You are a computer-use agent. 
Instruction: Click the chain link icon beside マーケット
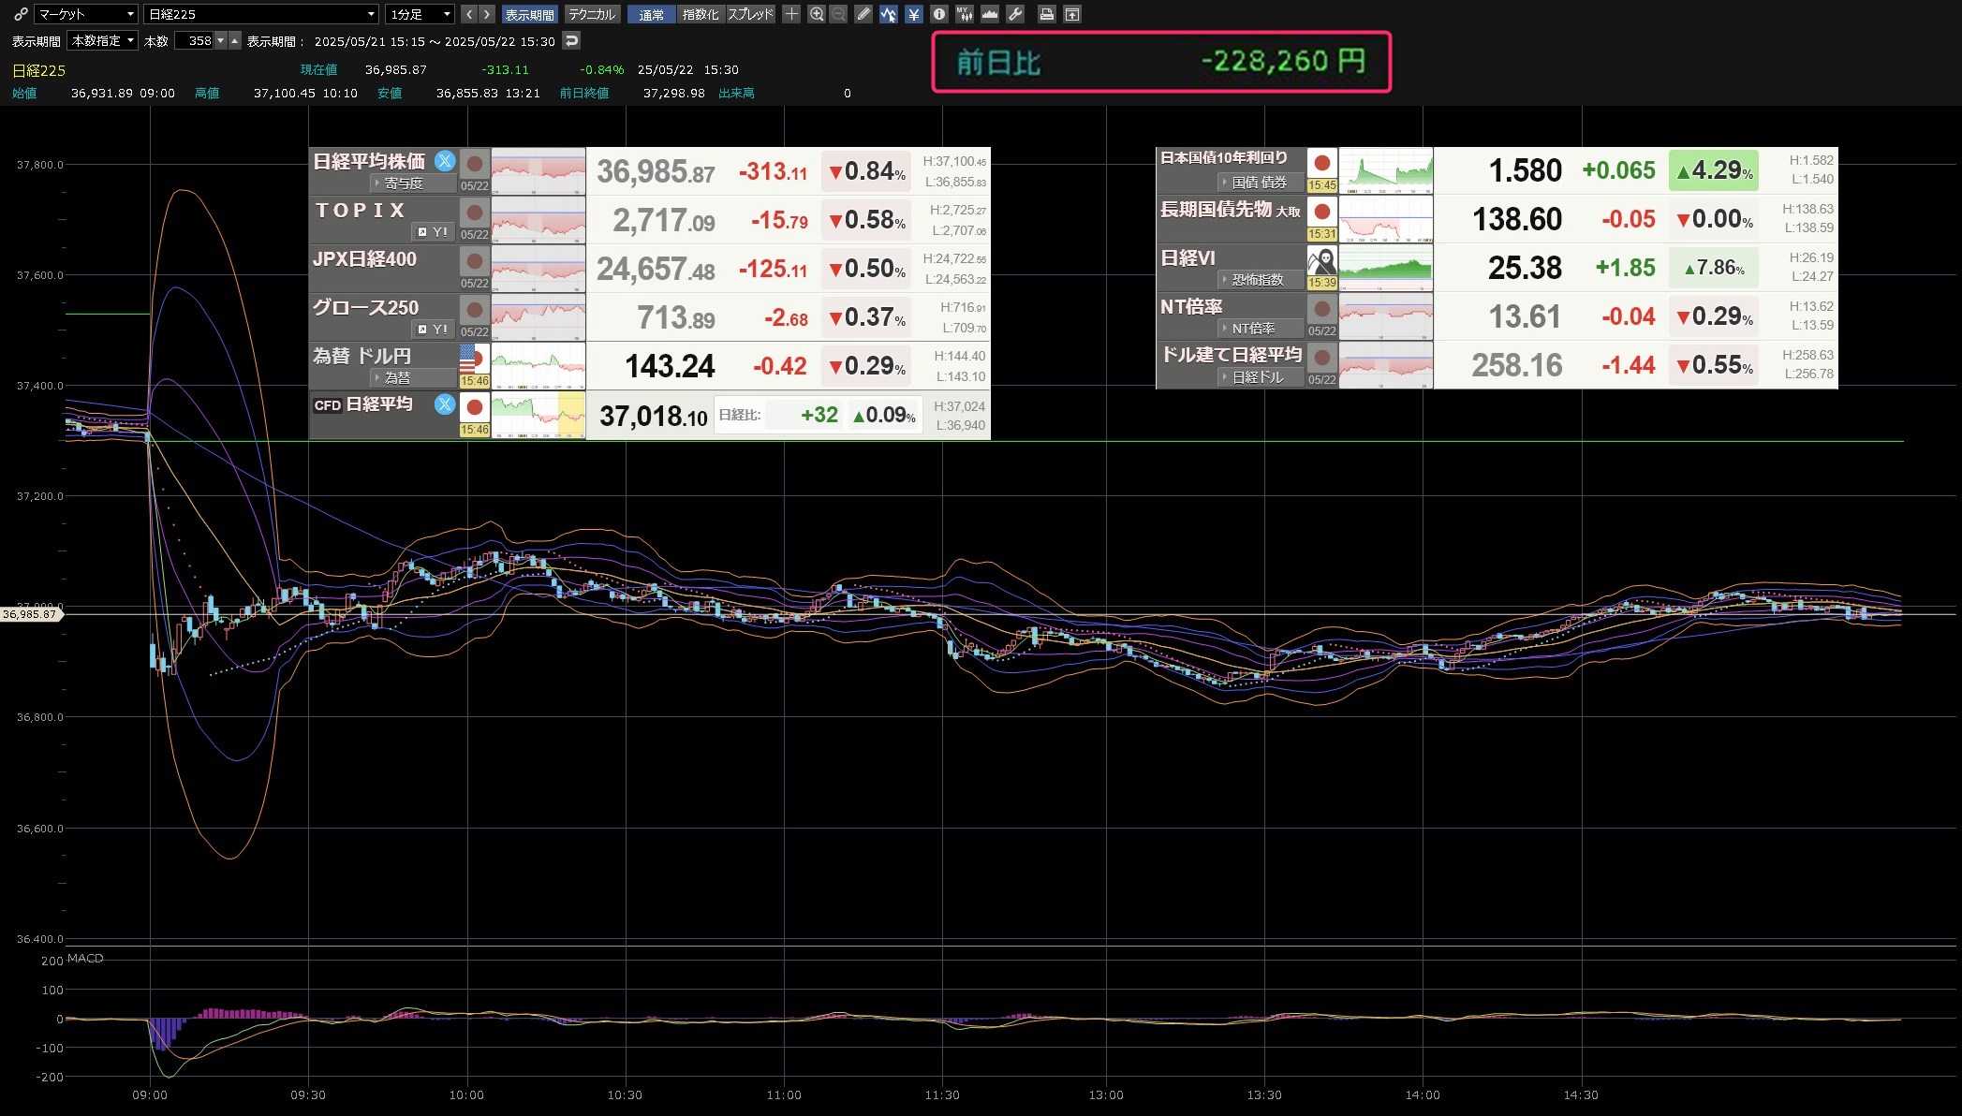click(x=20, y=14)
